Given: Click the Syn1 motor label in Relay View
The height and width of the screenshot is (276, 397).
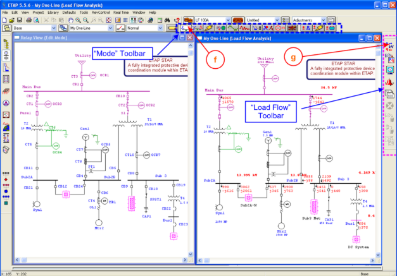Looking at the screenshot, I should (37, 210).
